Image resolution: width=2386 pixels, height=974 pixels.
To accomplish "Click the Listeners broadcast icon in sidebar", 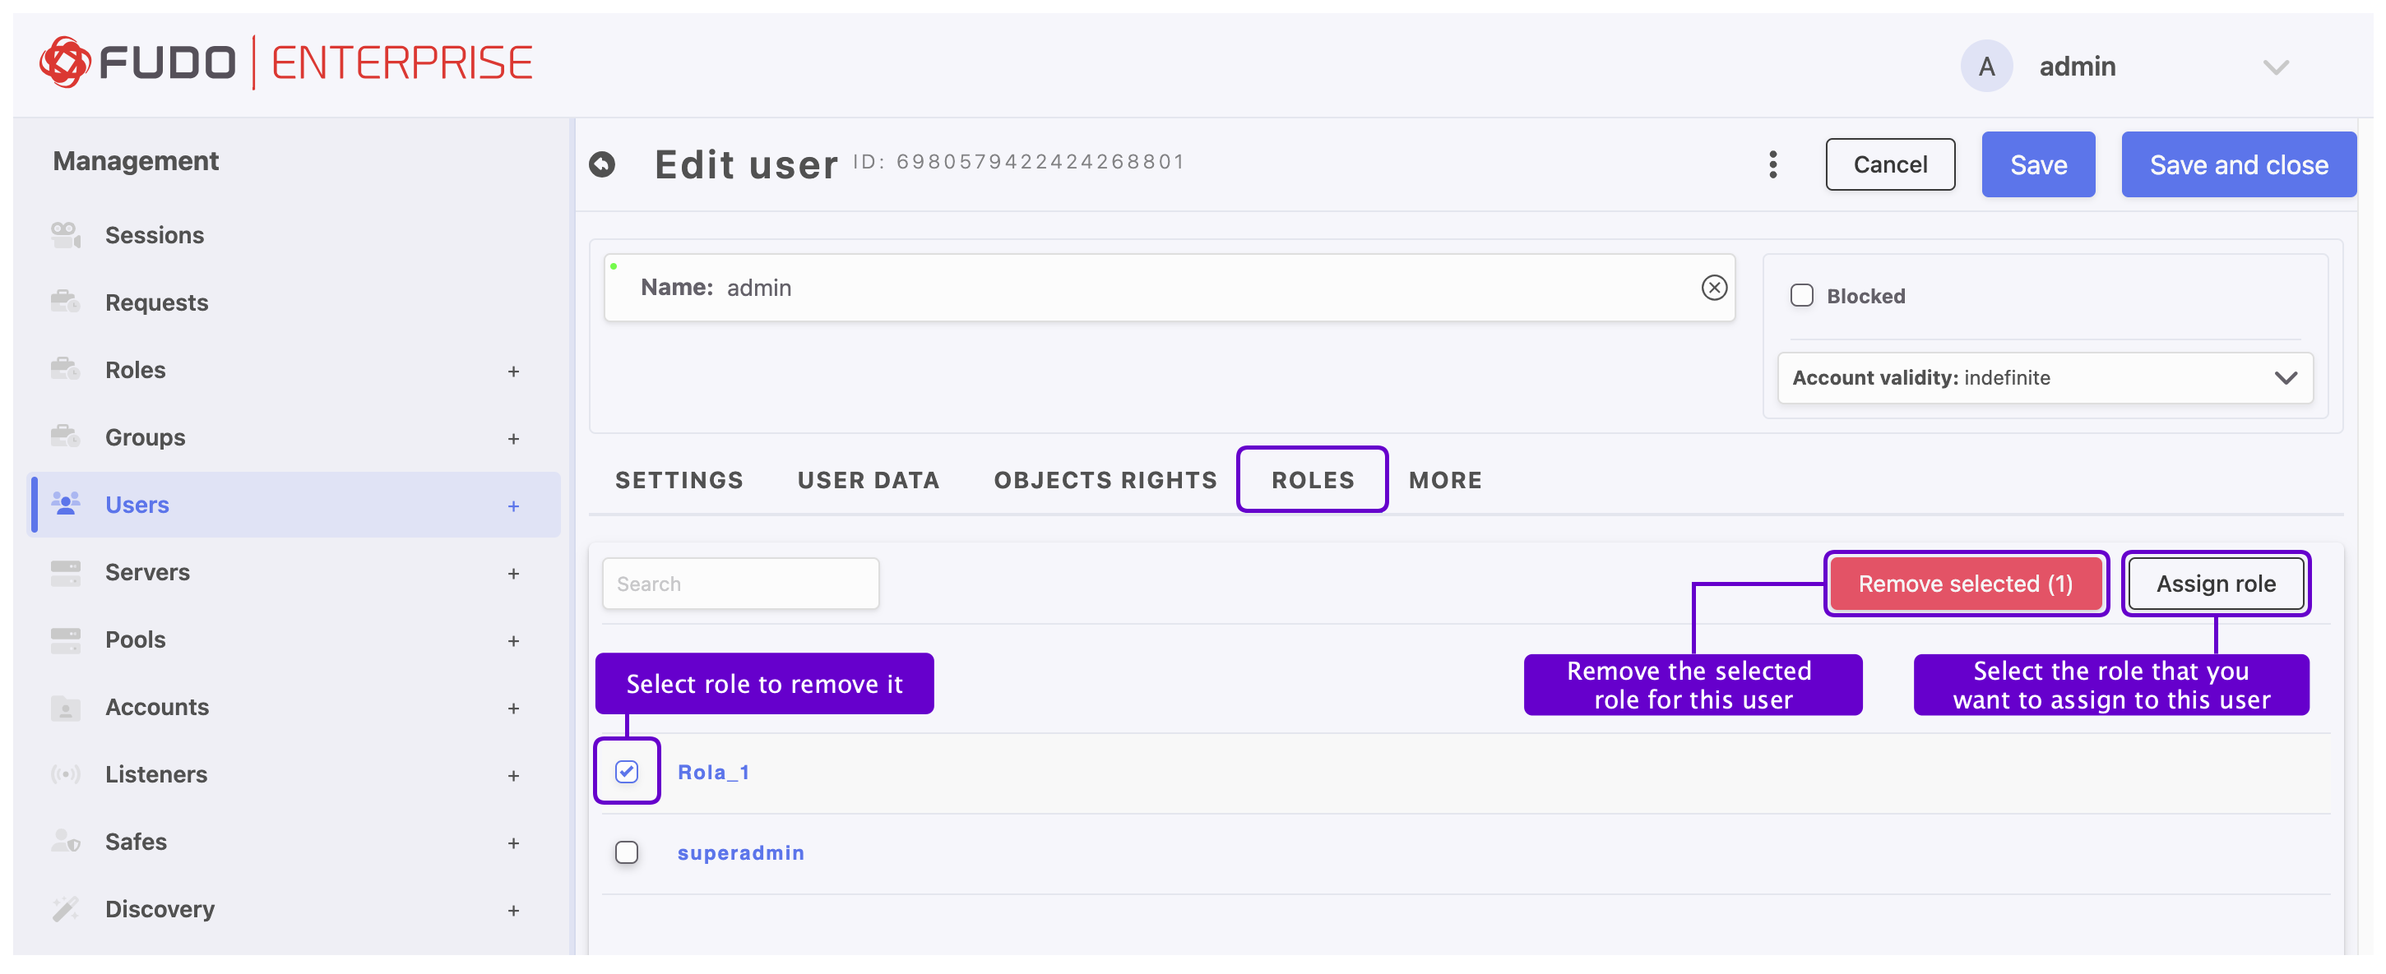I will [x=66, y=774].
